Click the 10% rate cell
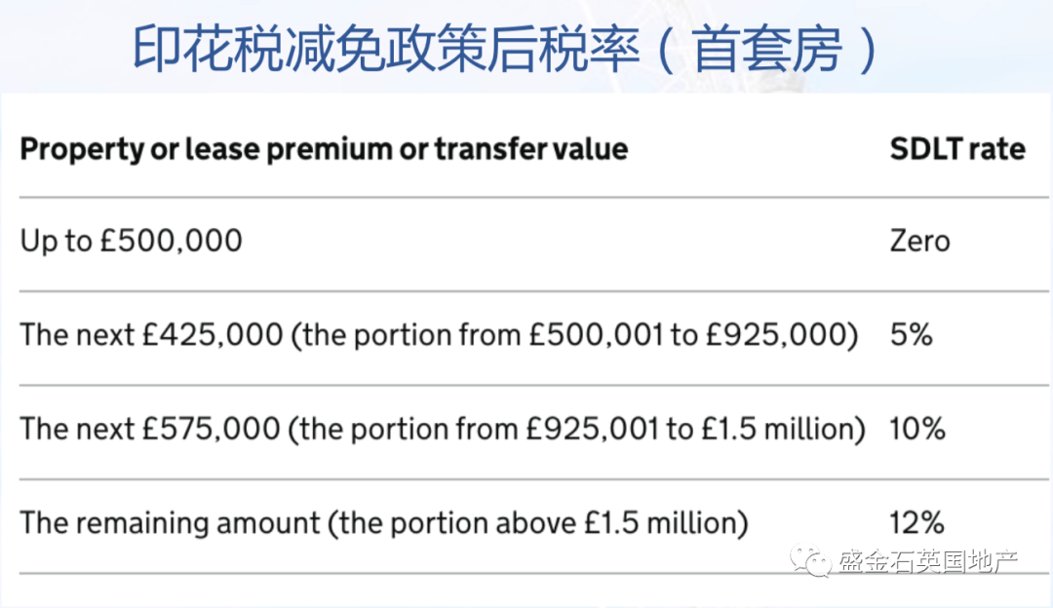 pos(917,428)
